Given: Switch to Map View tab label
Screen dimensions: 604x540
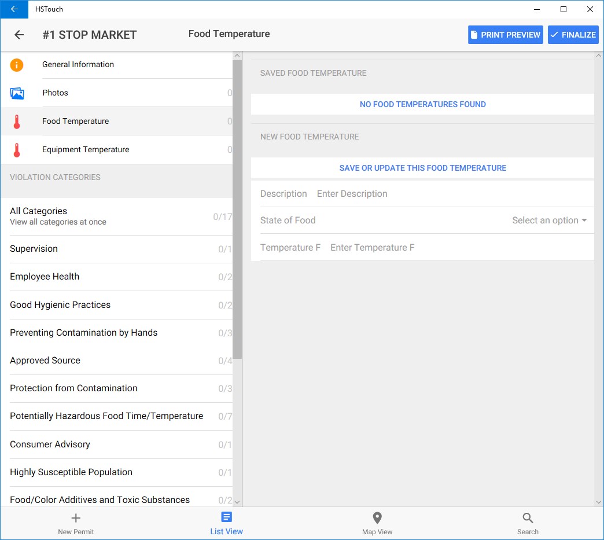Looking at the screenshot, I should pos(377,532).
